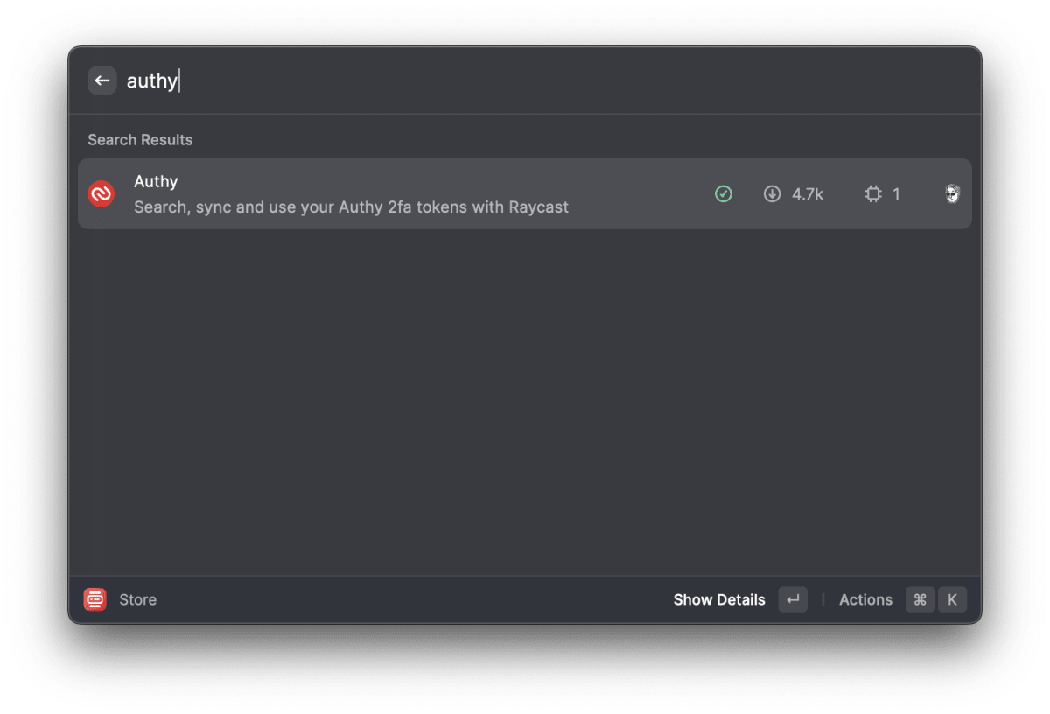1050x714 pixels.
Task: Open the Actions menu
Action: coord(865,599)
